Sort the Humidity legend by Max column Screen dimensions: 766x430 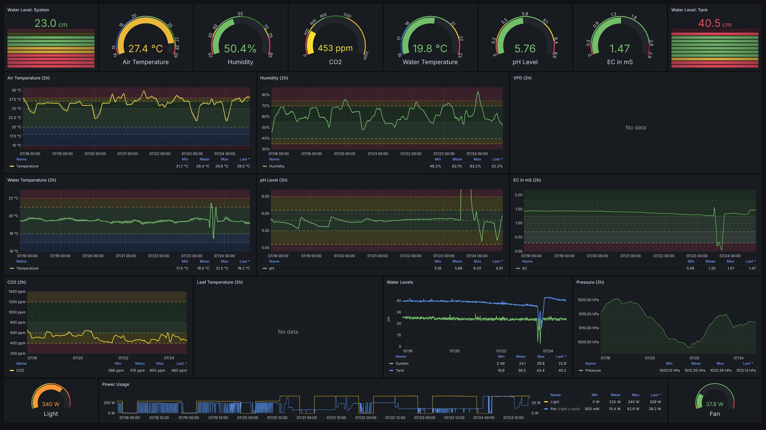click(x=477, y=159)
